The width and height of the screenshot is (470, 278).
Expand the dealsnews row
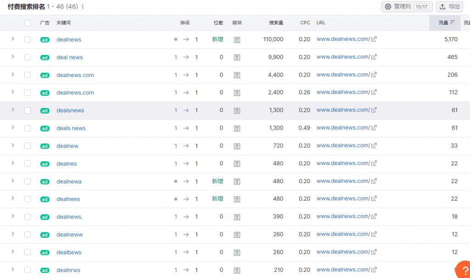coord(12,109)
